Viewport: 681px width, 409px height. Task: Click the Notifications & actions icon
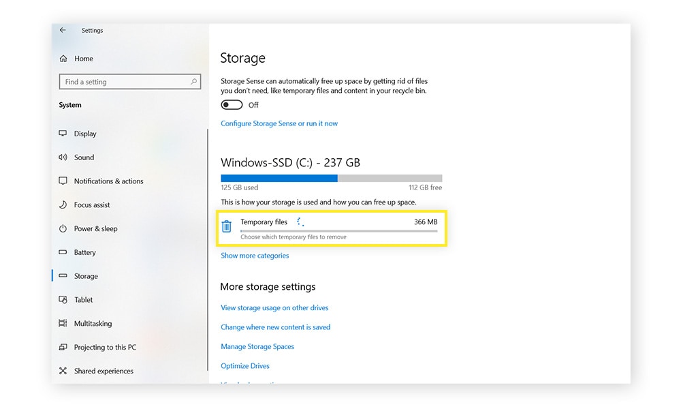tap(63, 181)
